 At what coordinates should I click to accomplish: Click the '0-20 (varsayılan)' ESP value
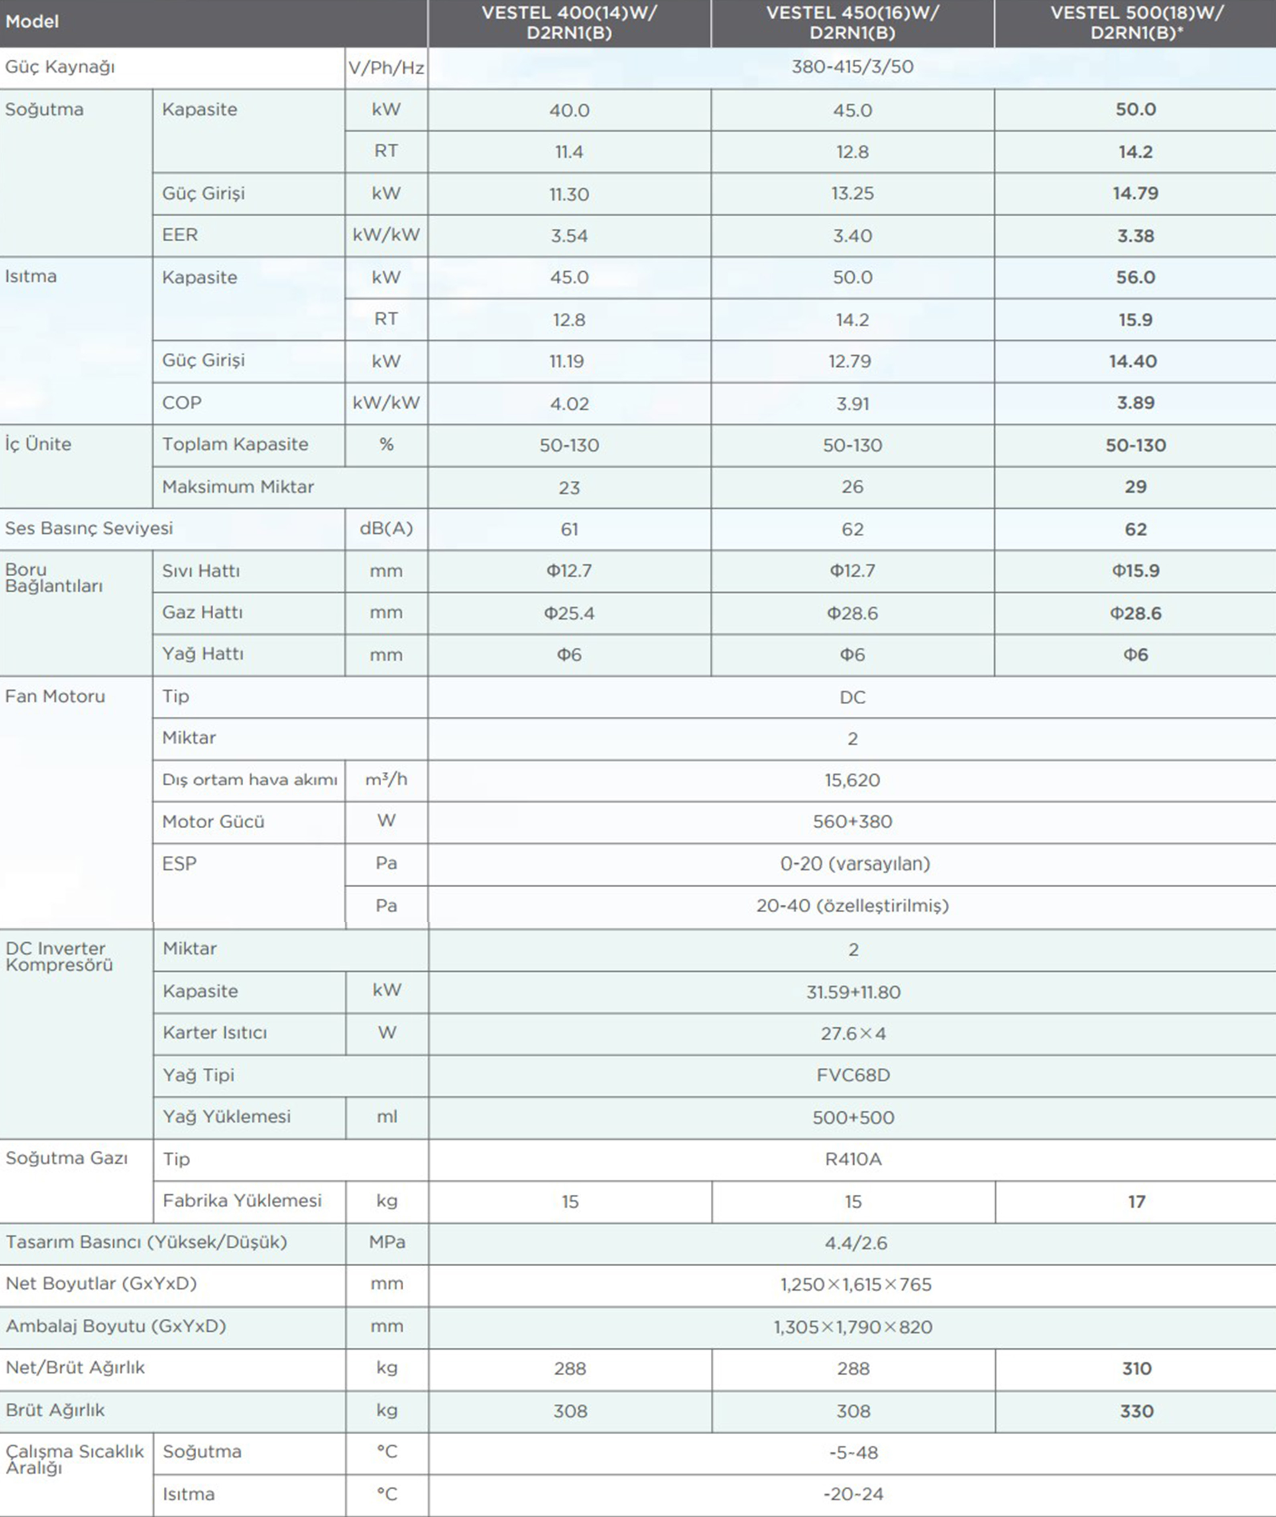(x=855, y=864)
